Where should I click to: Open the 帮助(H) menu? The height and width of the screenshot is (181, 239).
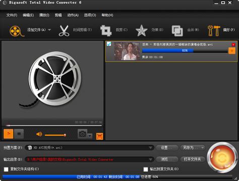click(x=107, y=15)
